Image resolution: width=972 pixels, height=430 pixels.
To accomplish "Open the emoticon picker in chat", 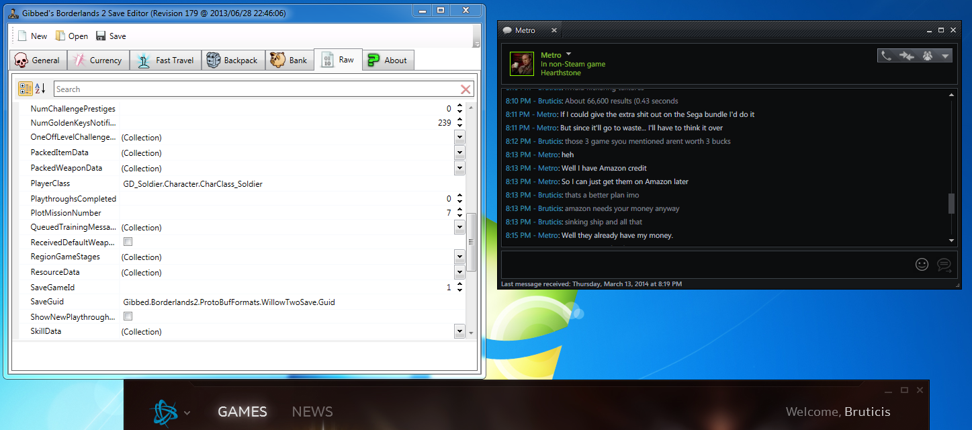I will pyautogui.click(x=922, y=265).
